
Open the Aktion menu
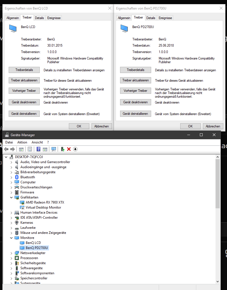[x=22, y=142]
